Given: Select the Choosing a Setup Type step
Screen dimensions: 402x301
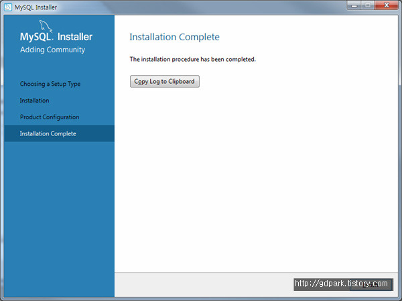Looking at the screenshot, I should pyautogui.click(x=50, y=84).
